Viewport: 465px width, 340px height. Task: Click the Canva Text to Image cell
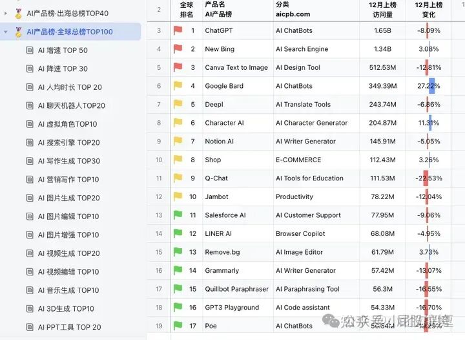(238, 68)
